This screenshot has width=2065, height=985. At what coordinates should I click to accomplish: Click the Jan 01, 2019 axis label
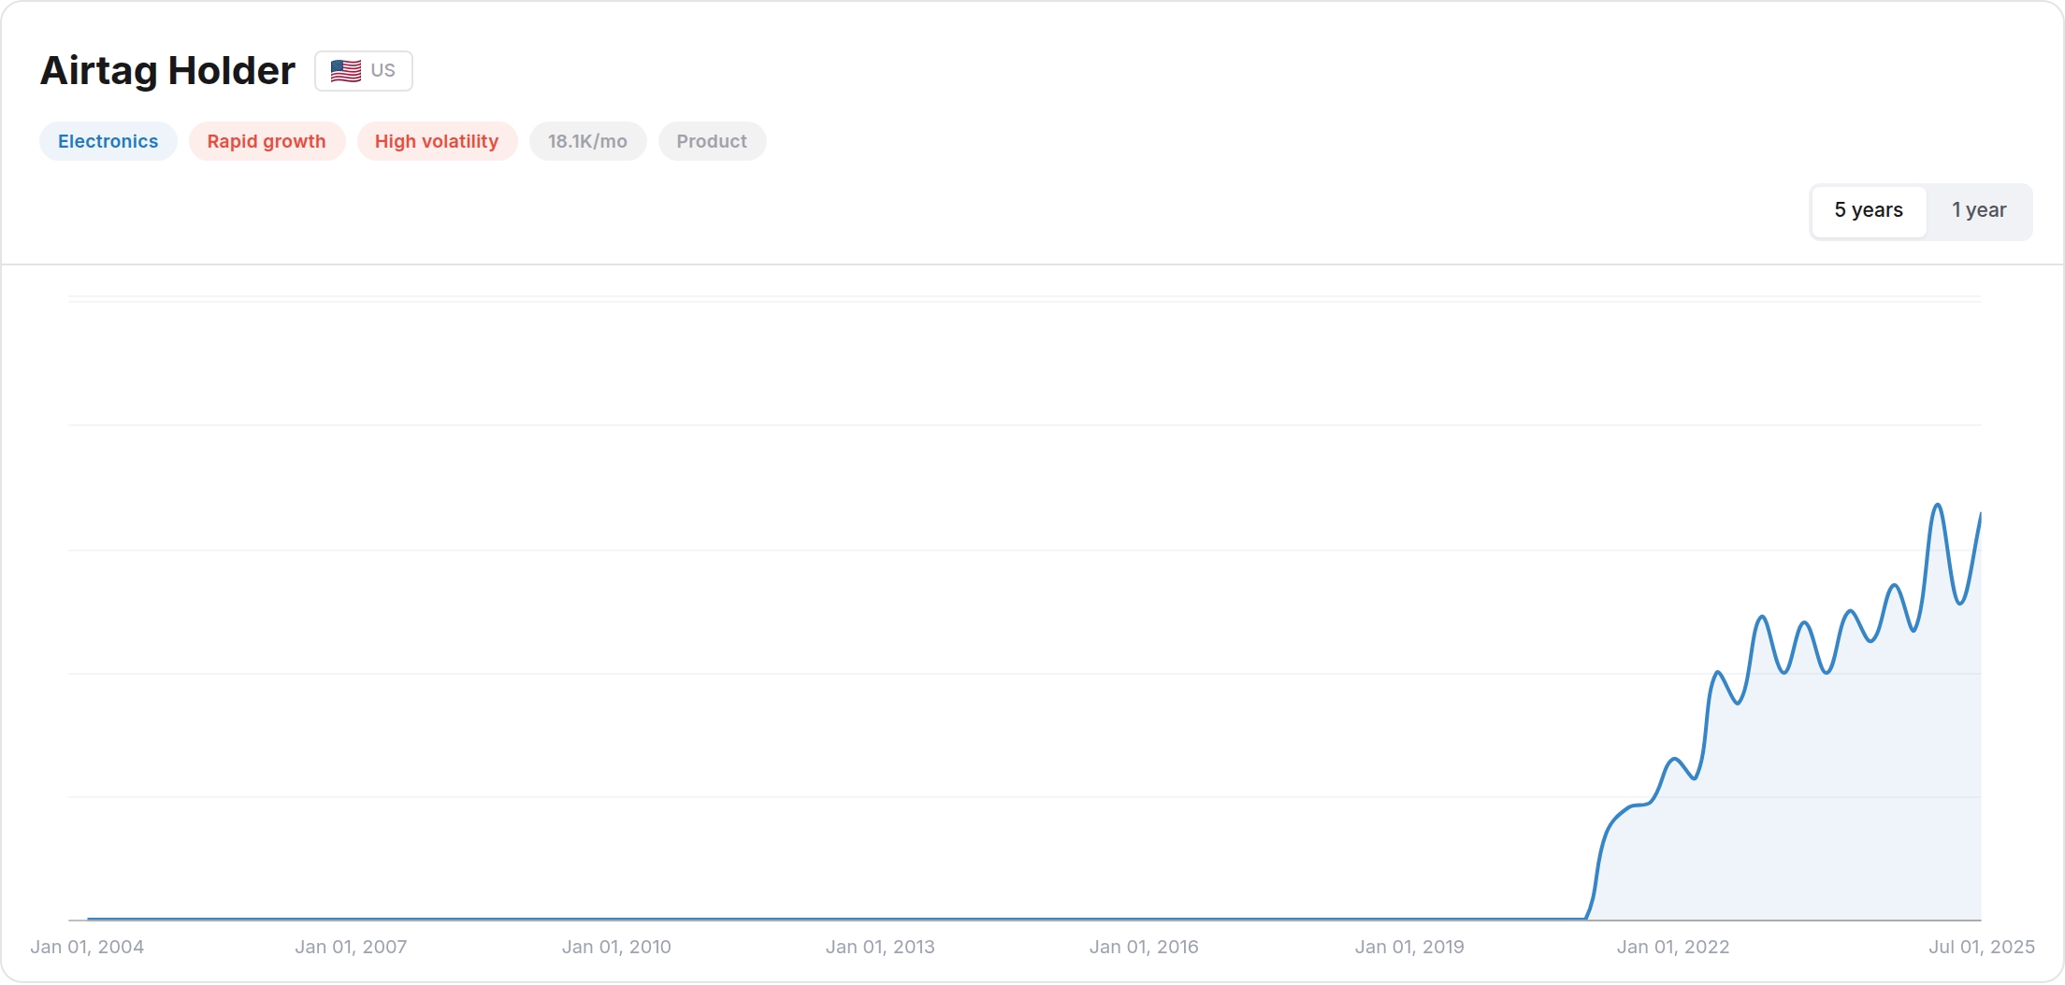1409,947
